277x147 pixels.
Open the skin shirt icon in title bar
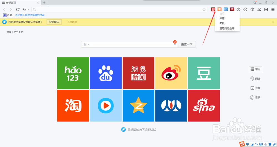click(255, 2)
